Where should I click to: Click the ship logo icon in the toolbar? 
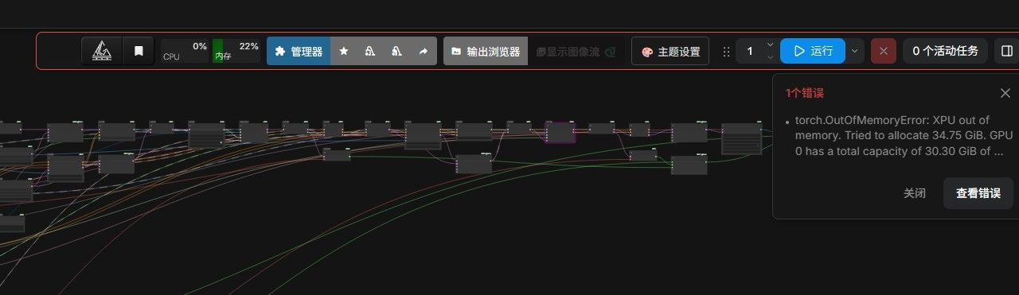102,51
